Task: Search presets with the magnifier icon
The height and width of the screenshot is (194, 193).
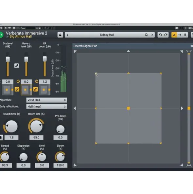Action: pyautogui.click(x=146, y=35)
